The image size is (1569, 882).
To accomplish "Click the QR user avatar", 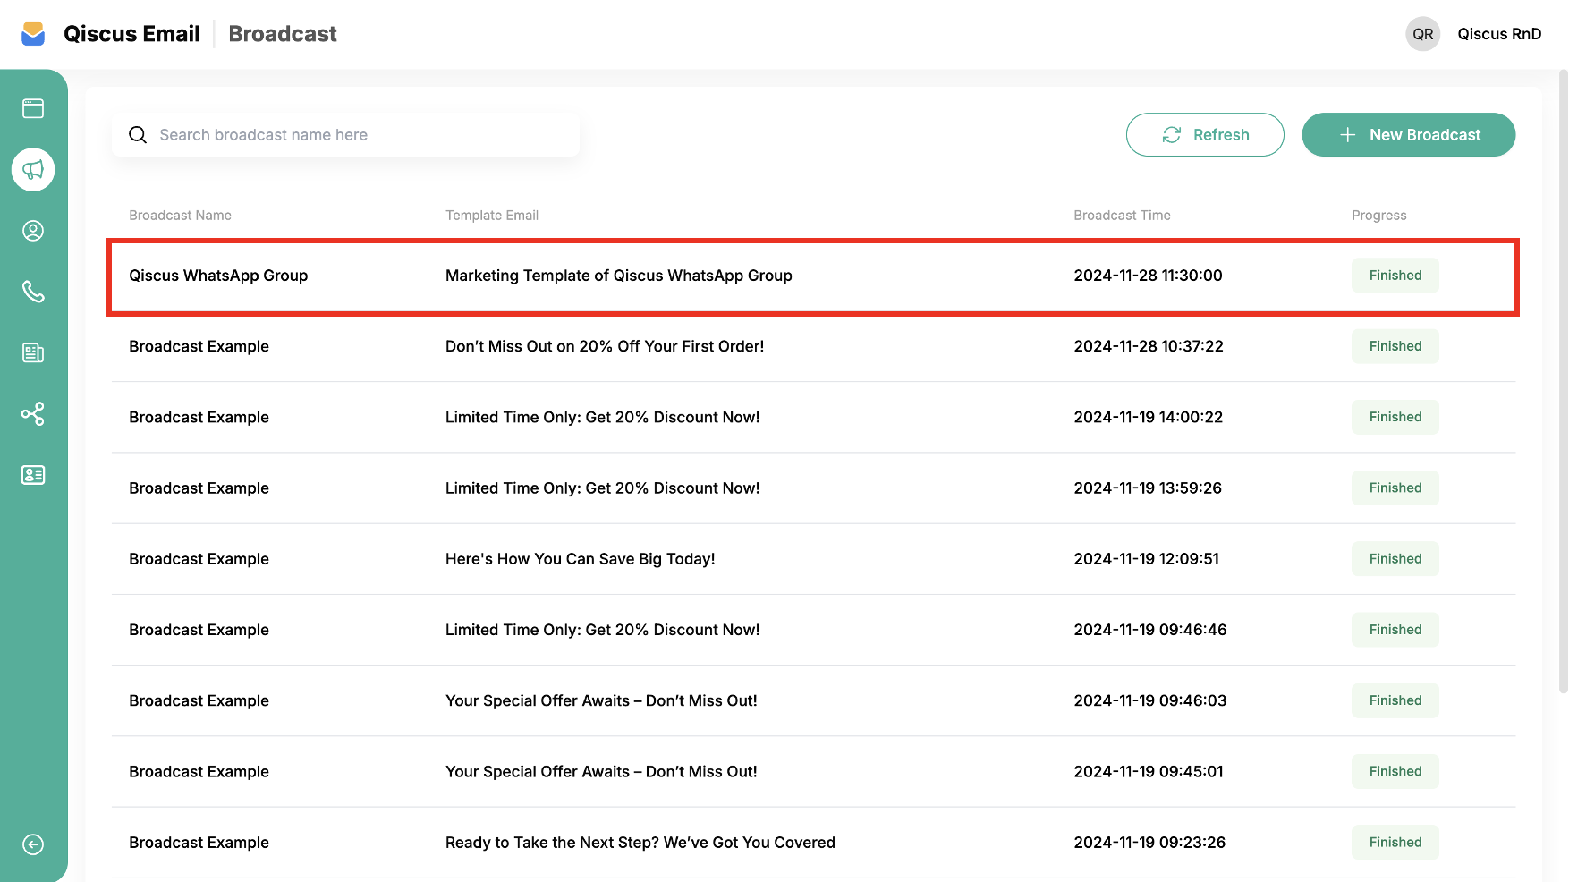I will point(1422,34).
